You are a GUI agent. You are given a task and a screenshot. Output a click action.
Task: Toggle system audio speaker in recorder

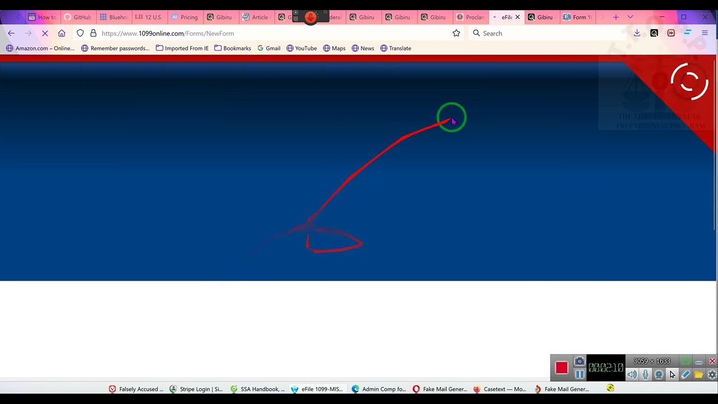click(x=632, y=375)
